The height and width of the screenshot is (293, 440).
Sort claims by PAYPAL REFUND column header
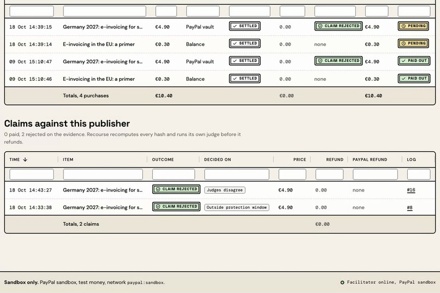(x=370, y=159)
